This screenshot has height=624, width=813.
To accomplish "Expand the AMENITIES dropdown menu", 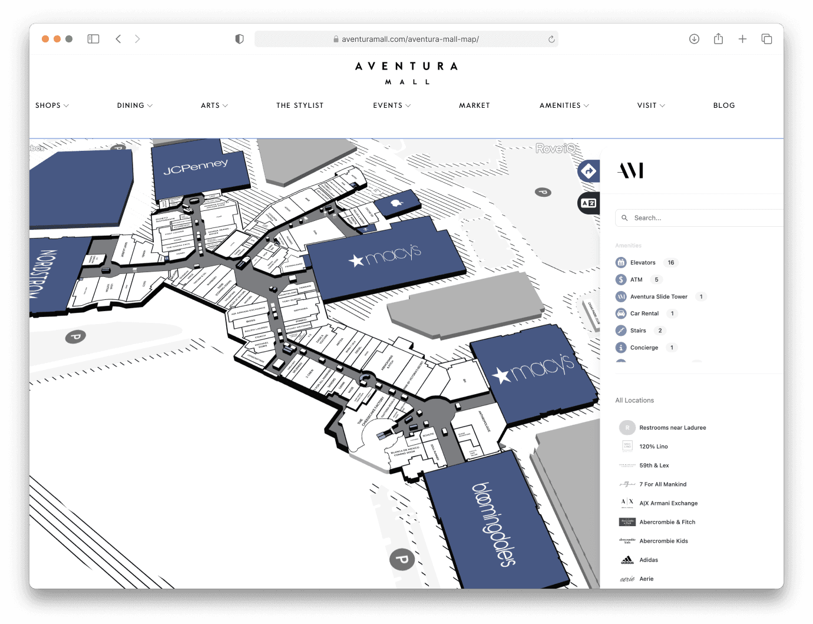I will click(564, 105).
